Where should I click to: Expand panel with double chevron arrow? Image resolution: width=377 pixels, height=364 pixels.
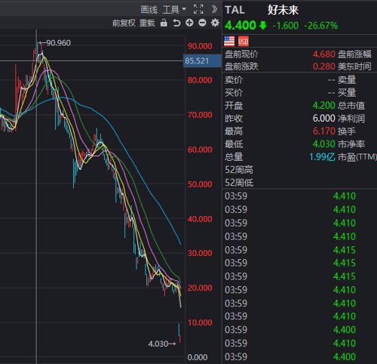click(214, 9)
